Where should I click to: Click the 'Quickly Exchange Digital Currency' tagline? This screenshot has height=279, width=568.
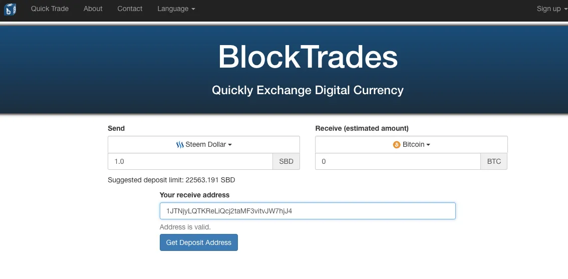(x=308, y=90)
